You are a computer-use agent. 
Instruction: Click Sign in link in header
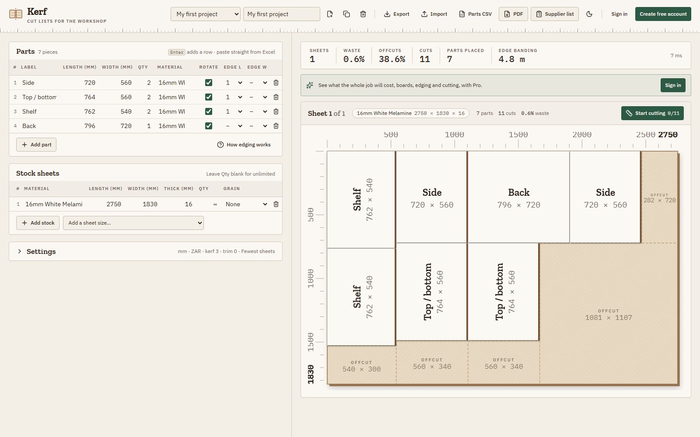coord(619,14)
